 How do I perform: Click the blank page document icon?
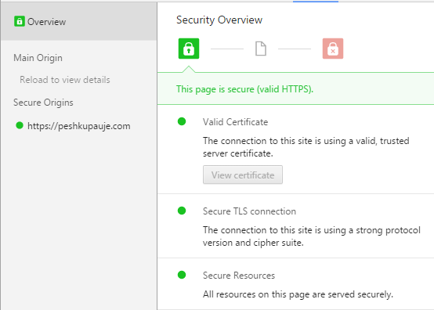(x=261, y=49)
